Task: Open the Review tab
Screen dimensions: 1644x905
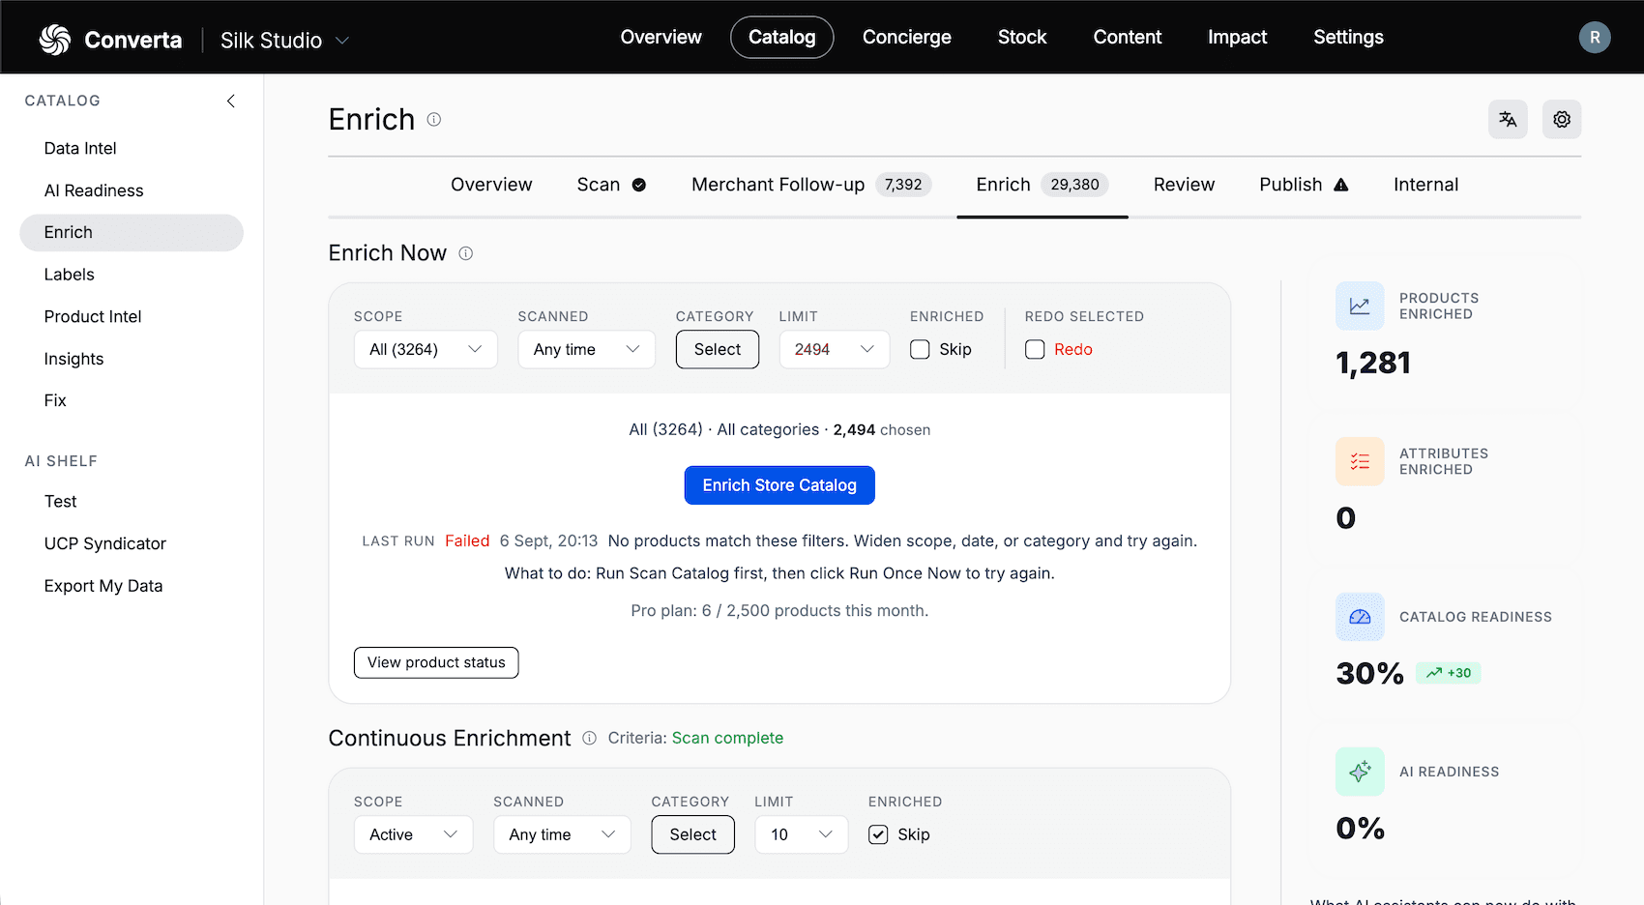Action: coord(1184,185)
